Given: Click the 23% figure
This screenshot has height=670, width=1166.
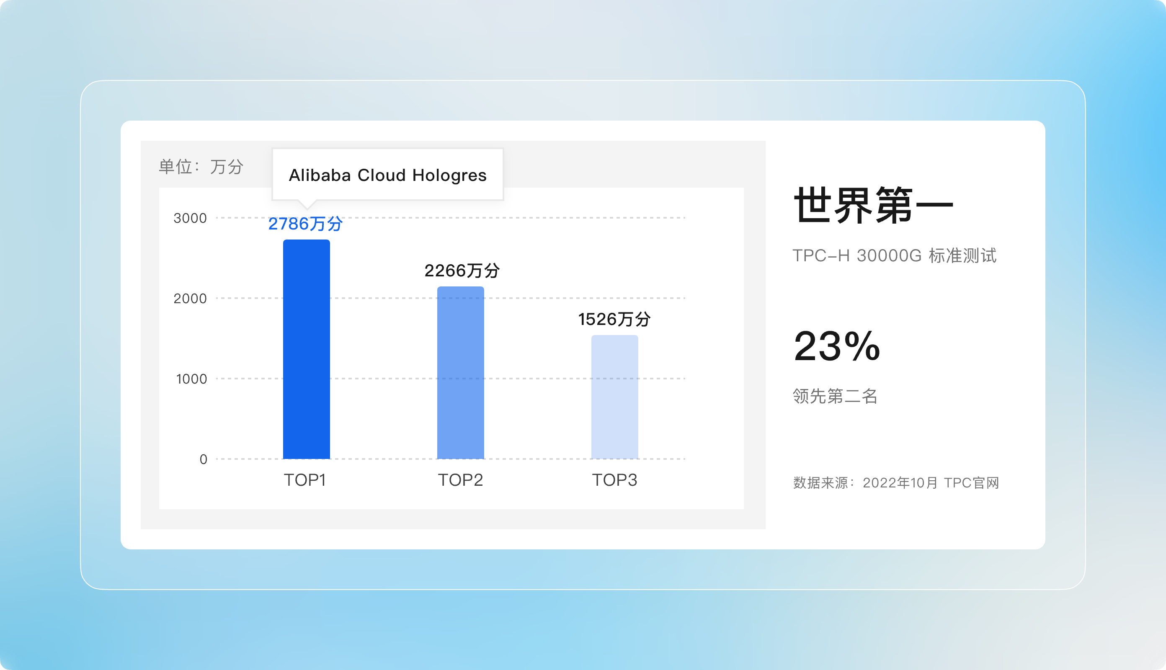Looking at the screenshot, I should 837,346.
